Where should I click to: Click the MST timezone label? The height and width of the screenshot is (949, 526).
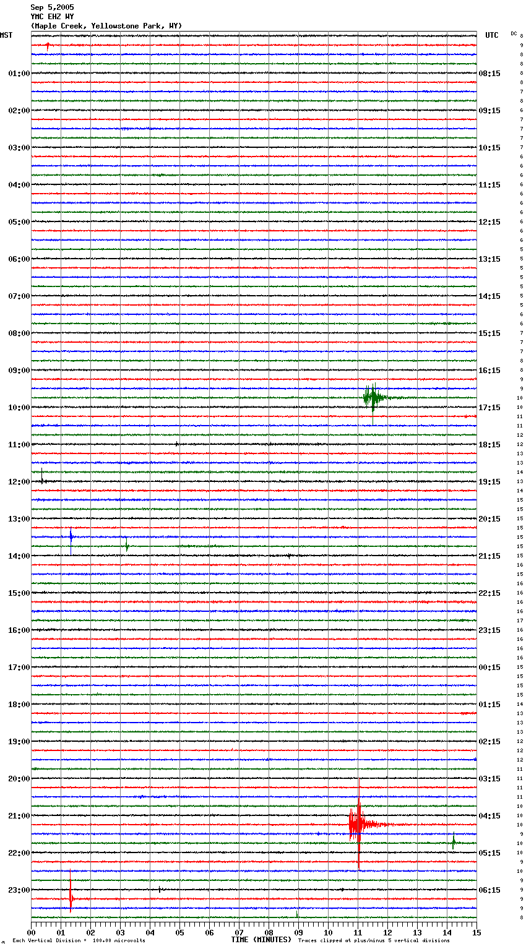[6, 35]
